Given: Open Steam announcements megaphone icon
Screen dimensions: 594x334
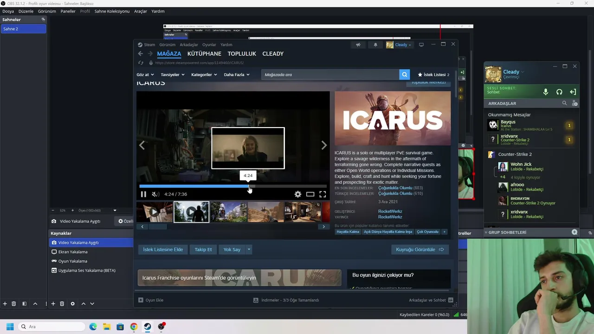Looking at the screenshot, I should click(358, 45).
